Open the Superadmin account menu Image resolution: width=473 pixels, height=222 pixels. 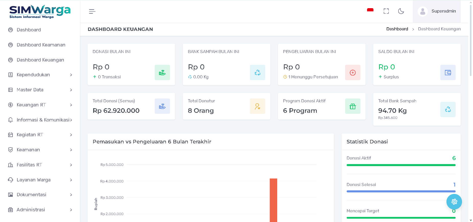click(x=437, y=11)
